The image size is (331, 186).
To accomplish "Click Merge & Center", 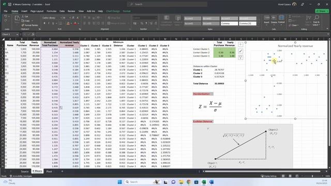I will click(x=116, y=23).
